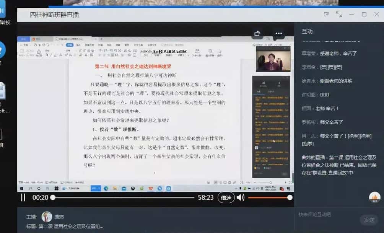Click the 快来评论互动吧 comment input field
Image resolution: width=384 pixels, height=233 pixels.
click(325, 215)
